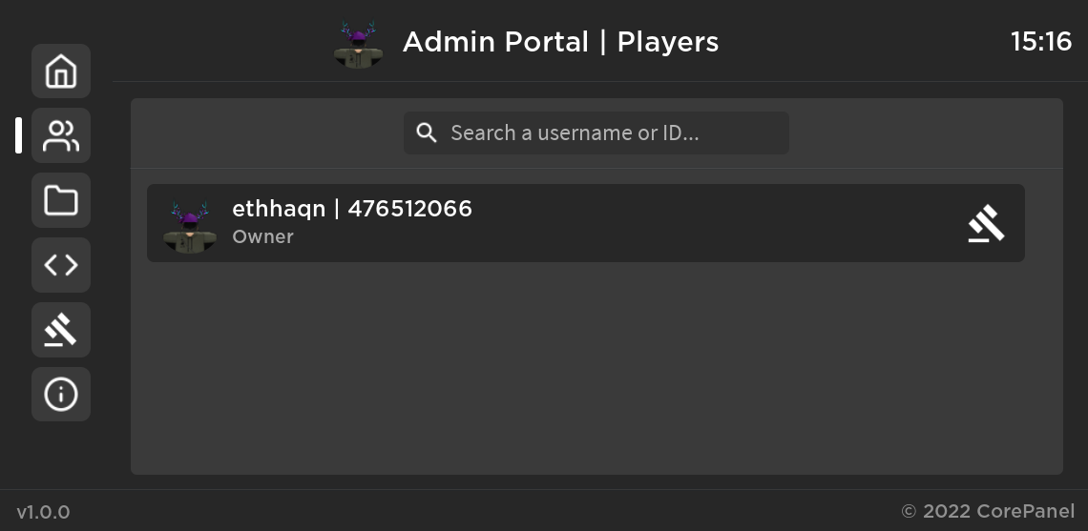Select the ethhaqn player row
Viewport: 1088px width, 531px height.
(x=586, y=223)
